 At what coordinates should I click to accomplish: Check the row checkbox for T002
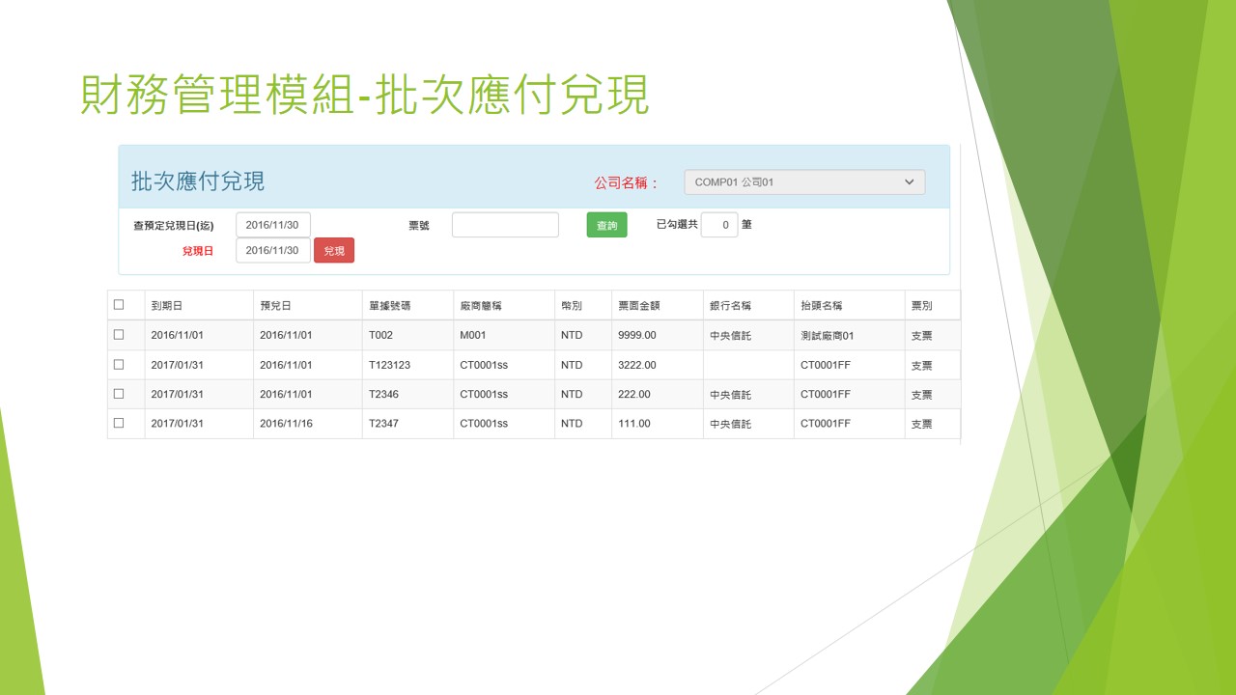click(119, 334)
